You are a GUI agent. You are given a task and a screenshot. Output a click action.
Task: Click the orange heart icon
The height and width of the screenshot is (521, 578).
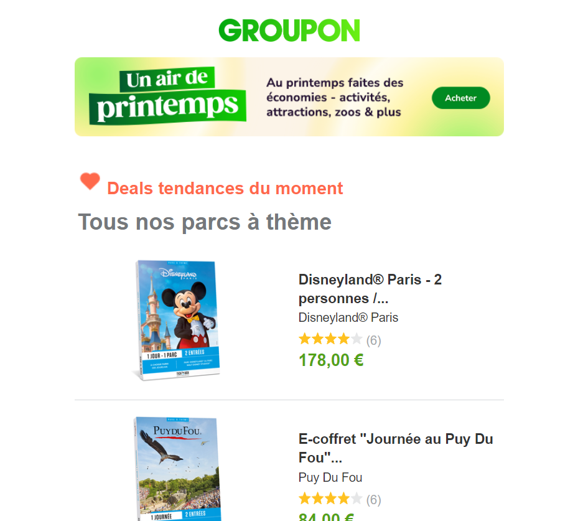click(x=90, y=181)
